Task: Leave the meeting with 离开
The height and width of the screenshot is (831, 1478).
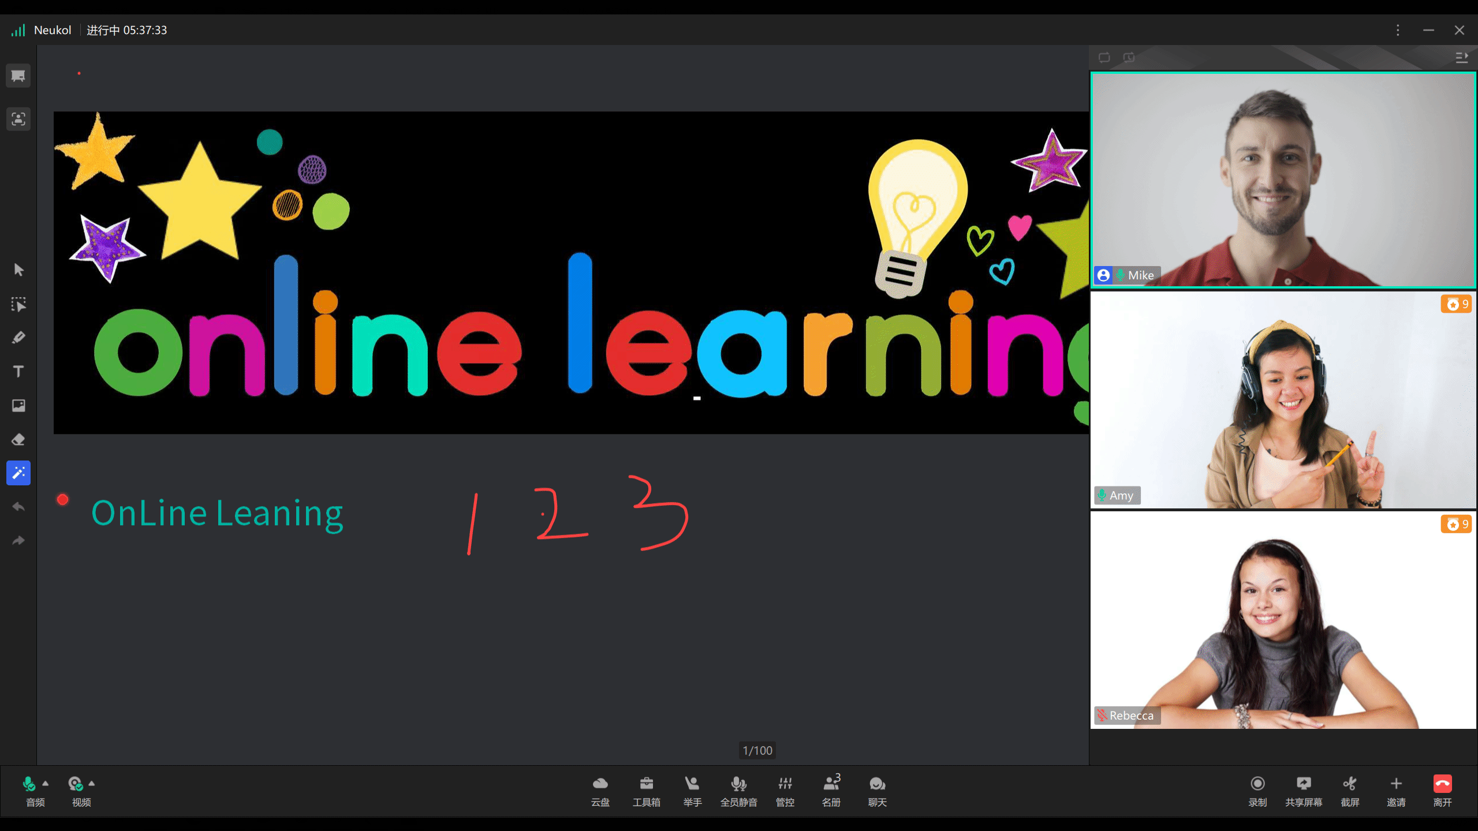Action: (1442, 791)
